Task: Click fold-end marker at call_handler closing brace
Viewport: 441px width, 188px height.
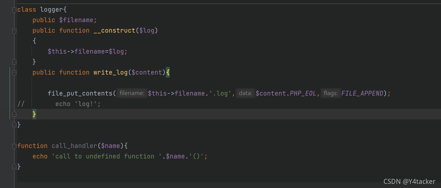Action: pos(14,167)
